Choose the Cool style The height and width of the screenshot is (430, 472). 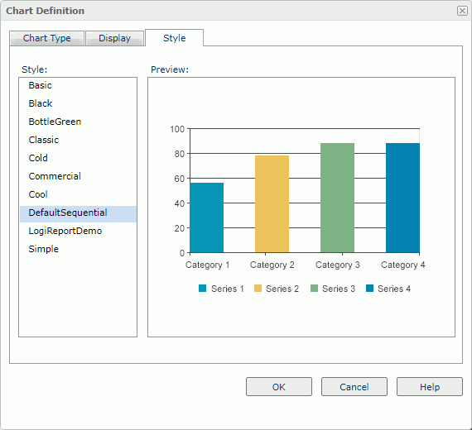(x=78, y=194)
